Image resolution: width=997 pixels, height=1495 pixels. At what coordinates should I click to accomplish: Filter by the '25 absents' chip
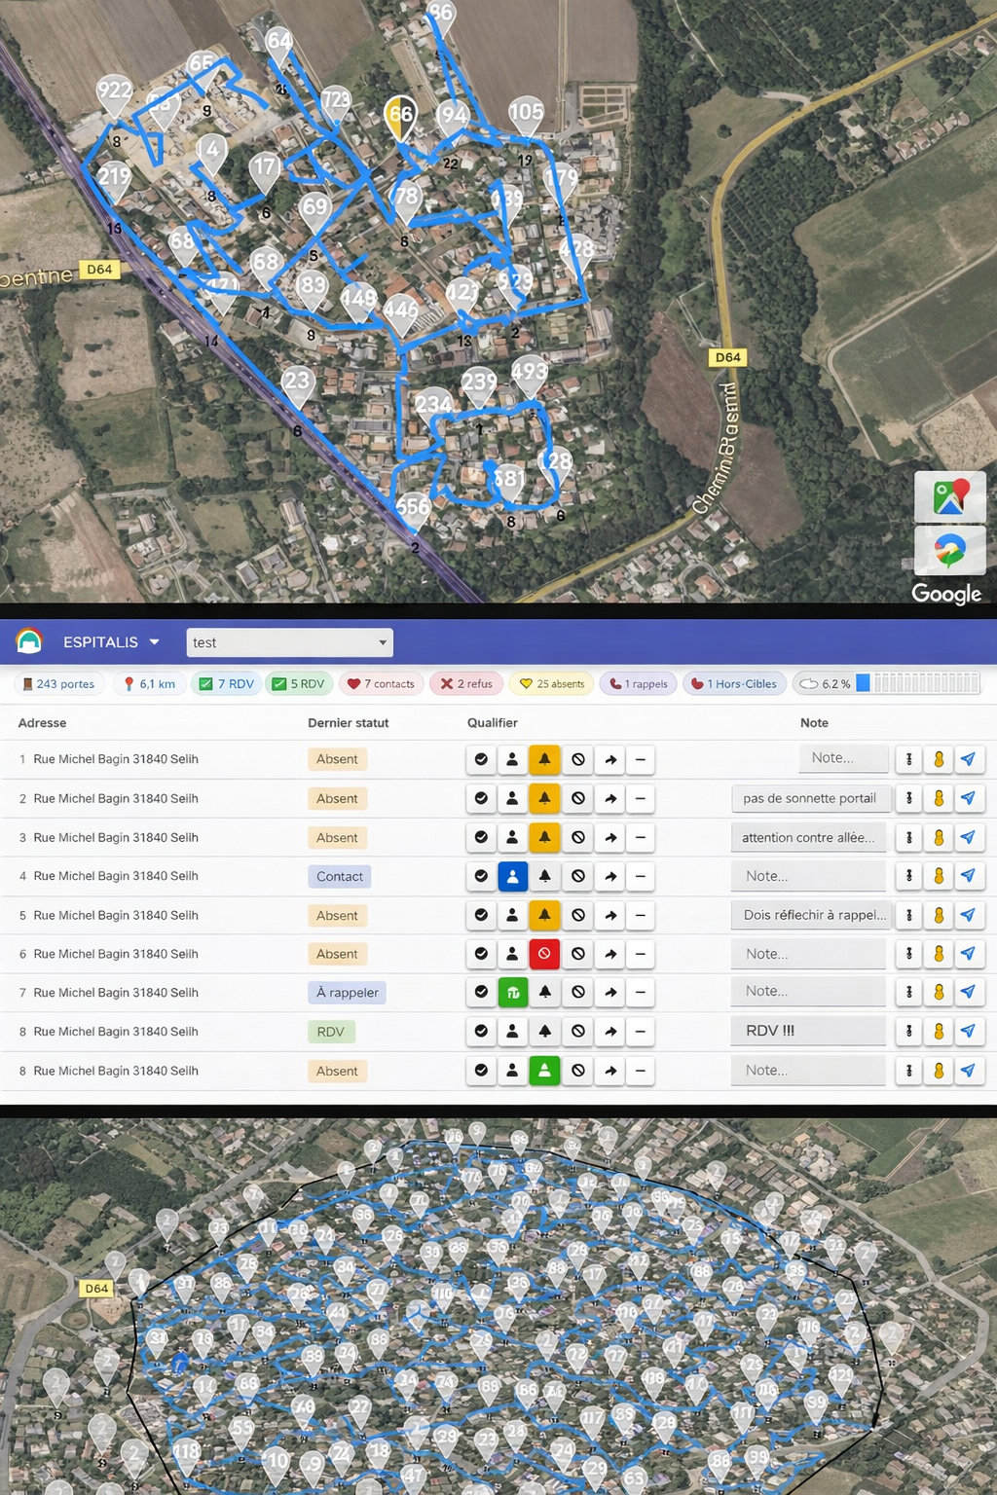pyautogui.click(x=552, y=684)
